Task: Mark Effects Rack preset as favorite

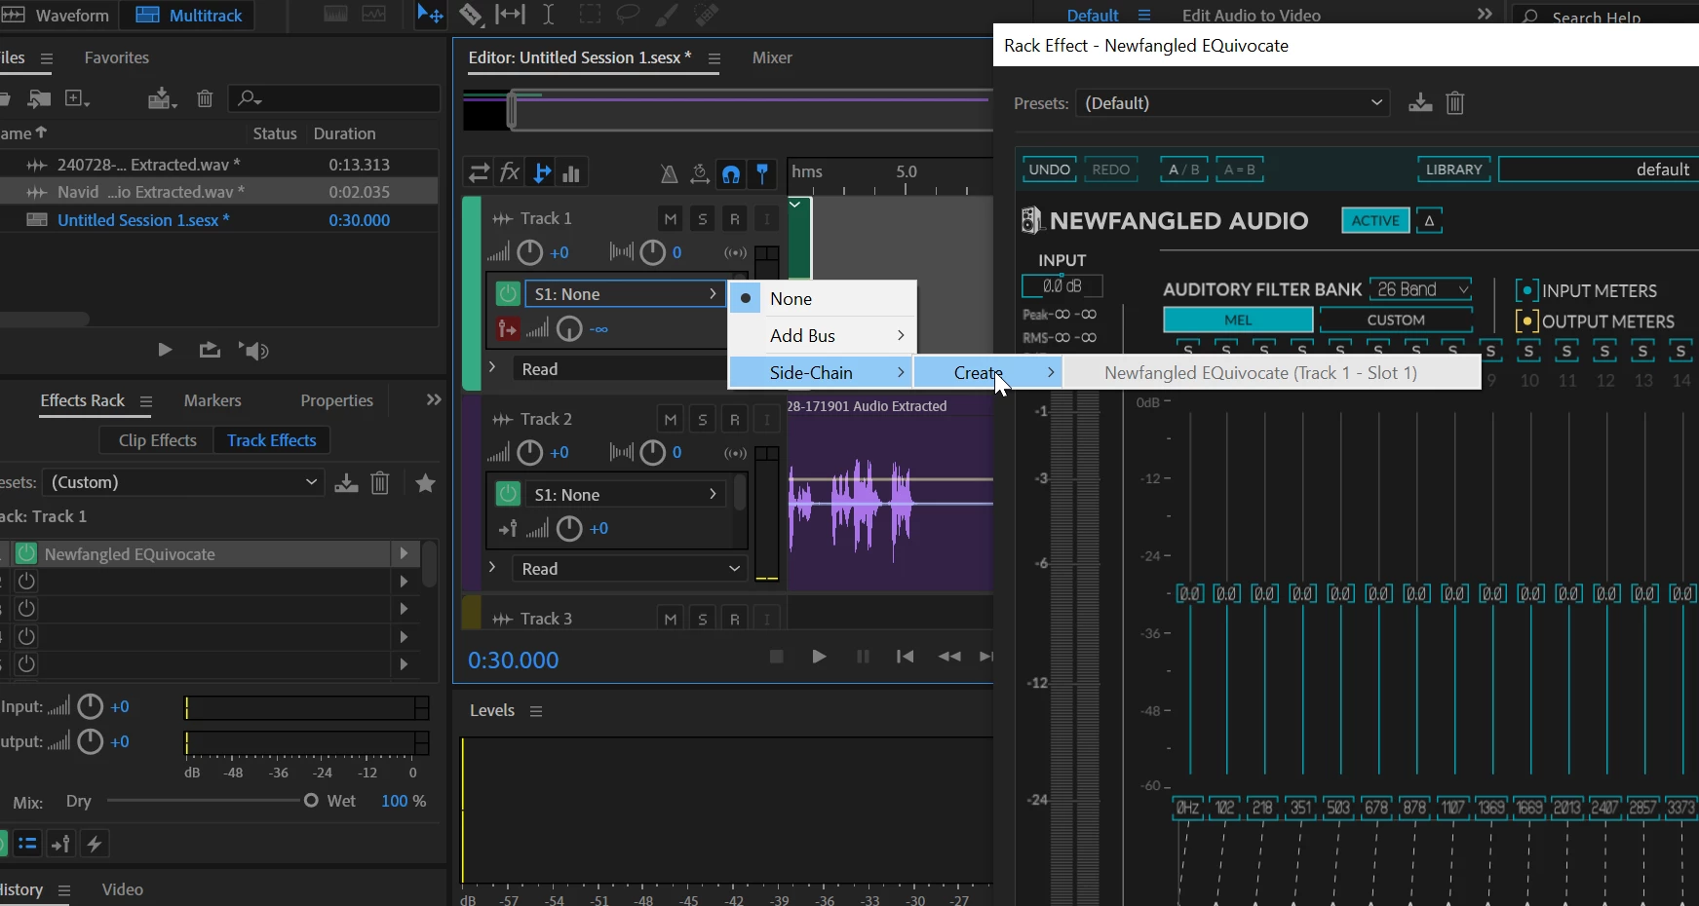Action: 425,482
